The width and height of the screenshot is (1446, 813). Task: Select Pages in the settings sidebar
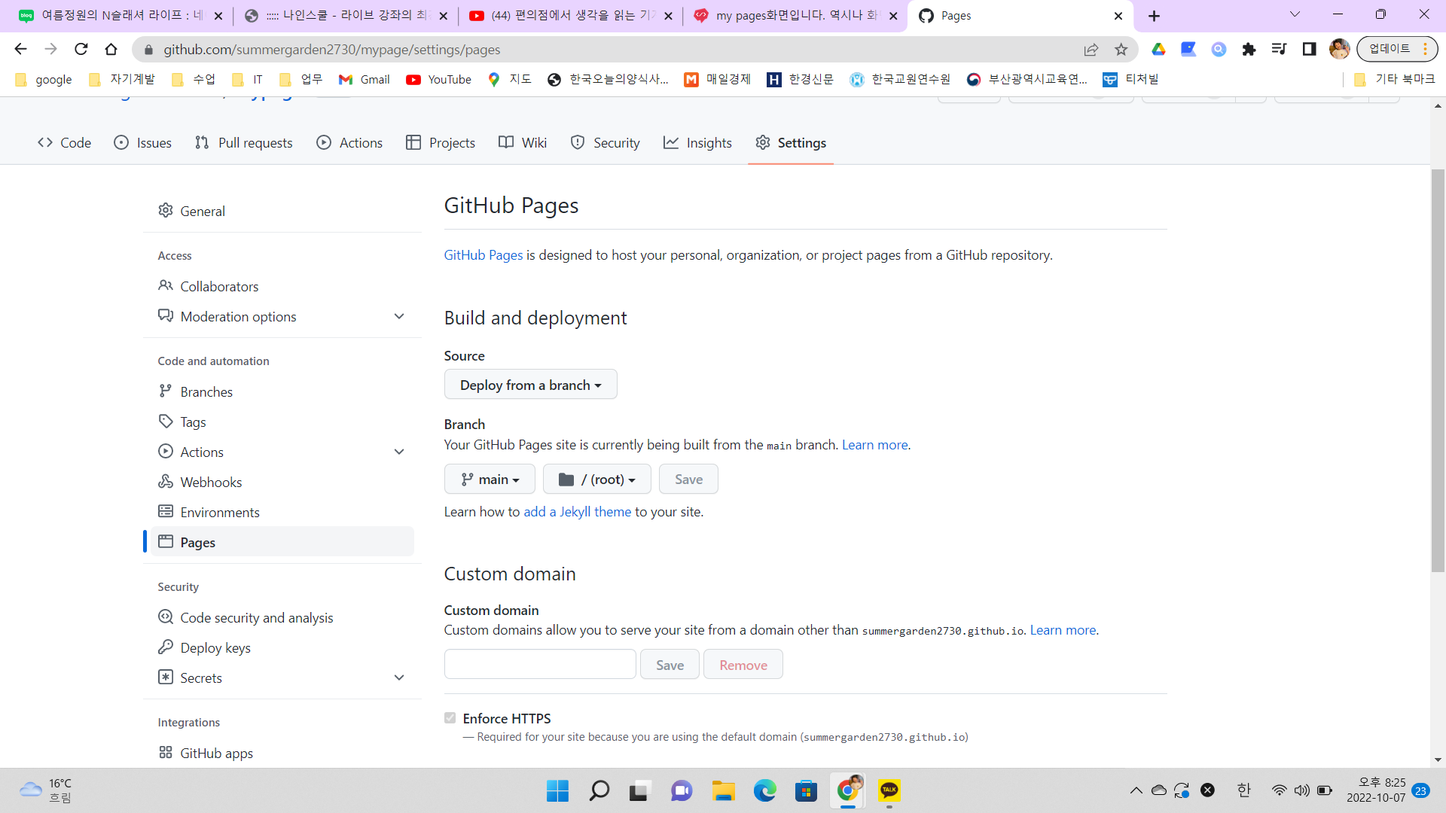pos(282,542)
